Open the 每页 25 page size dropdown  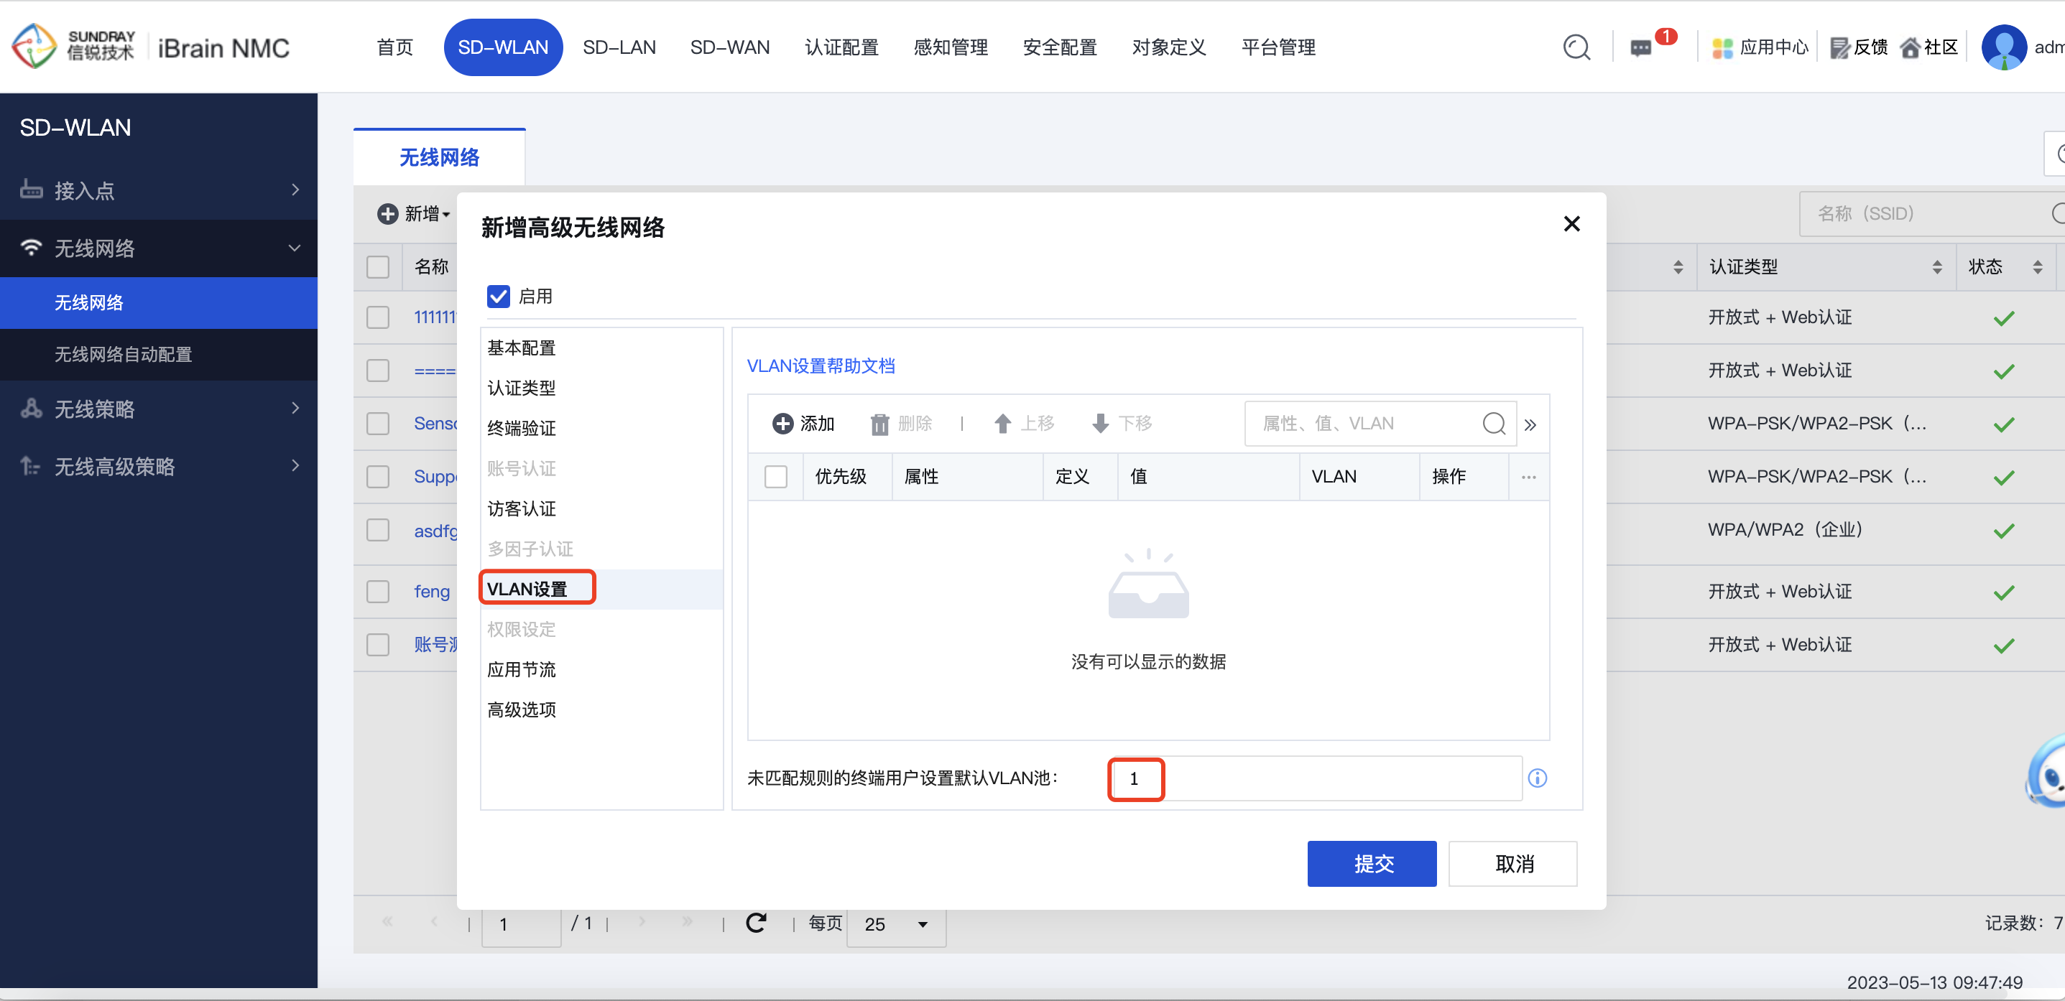click(x=895, y=924)
